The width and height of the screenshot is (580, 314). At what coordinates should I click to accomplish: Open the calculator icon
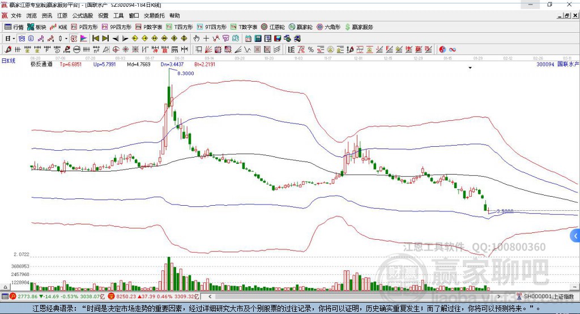[x=258, y=39]
